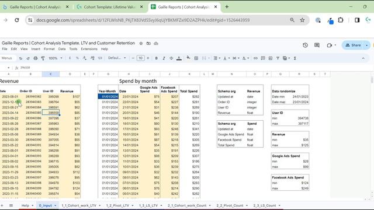Image resolution: width=374 pixels, height=210 pixels.
Task: Open the font family Default dropdown
Action: click(117, 58)
